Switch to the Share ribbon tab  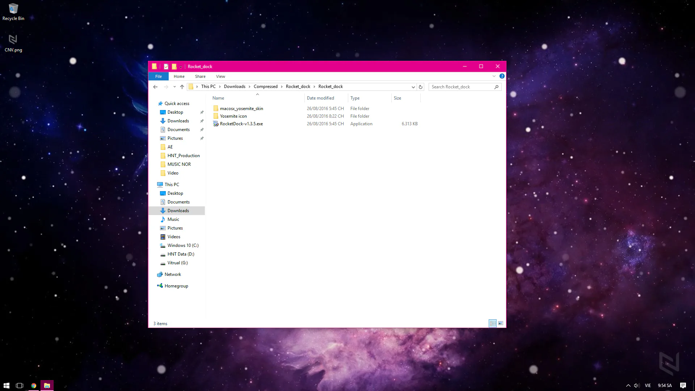(200, 76)
